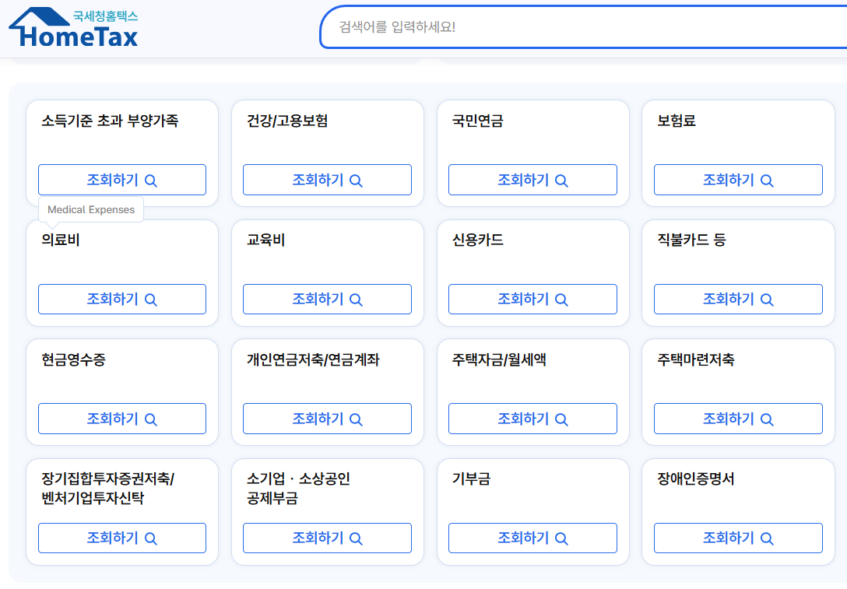Click magnifier icon in 의료비 card
Viewport: 847px width, 589px height.
click(151, 300)
